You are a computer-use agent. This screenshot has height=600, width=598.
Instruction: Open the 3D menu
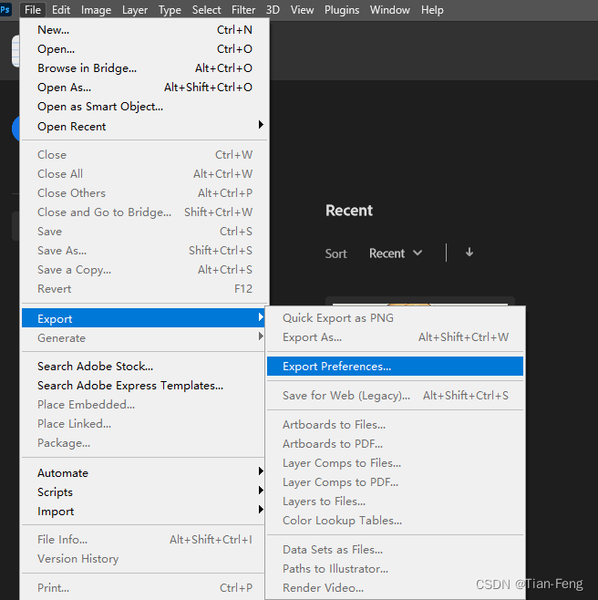273,9
